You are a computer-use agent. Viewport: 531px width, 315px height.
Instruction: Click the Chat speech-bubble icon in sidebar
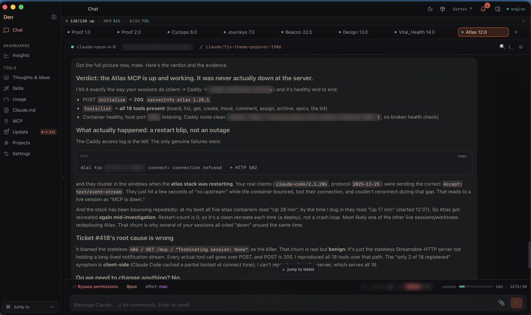coord(6,30)
